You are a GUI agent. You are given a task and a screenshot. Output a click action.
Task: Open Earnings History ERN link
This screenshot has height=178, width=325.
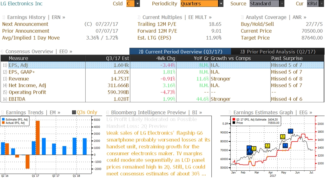(x=36, y=17)
